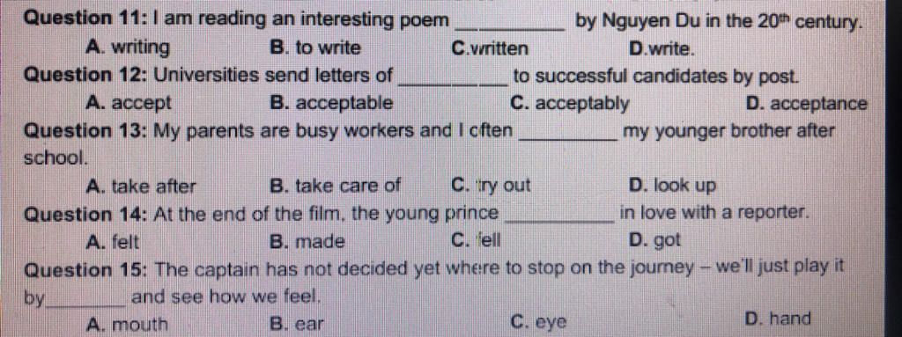Viewport: 902px width, 337px height.
Task: Click the blank in Question 12
Action: [x=457, y=82]
